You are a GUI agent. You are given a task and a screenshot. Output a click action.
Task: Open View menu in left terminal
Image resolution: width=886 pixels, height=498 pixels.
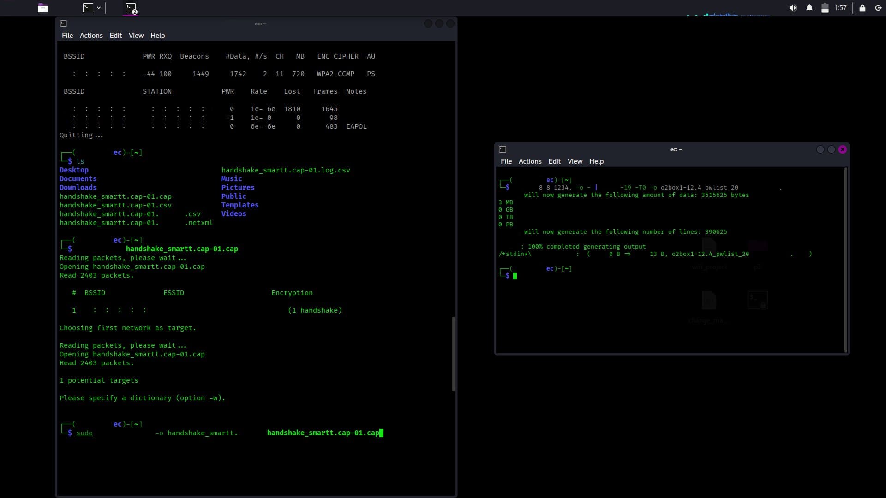click(136, 36)
